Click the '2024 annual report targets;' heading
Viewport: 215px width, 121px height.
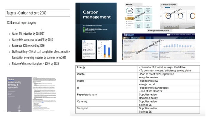point(21,23)
